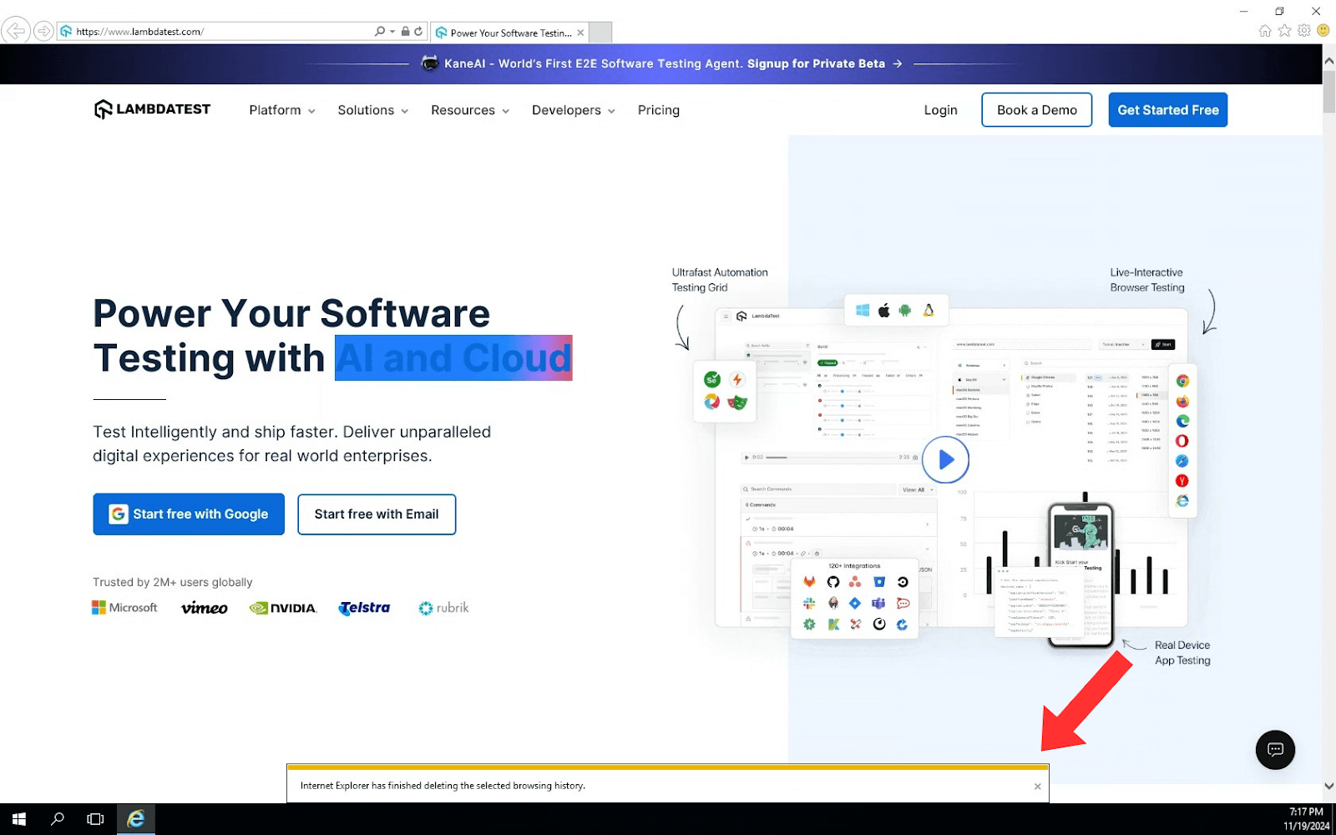
Task: Click the refresh icon in address bar
Action: 418,32
